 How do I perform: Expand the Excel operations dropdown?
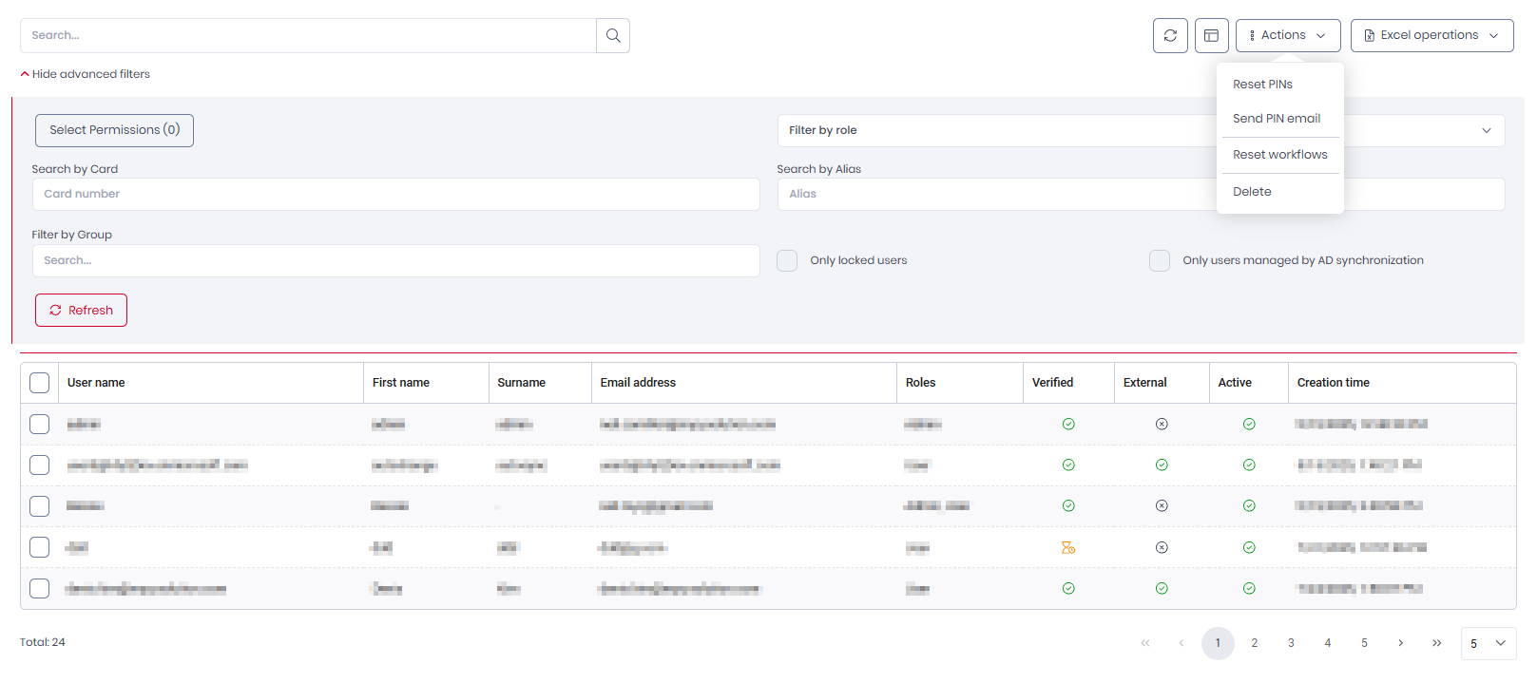(x=1431, y=35)
